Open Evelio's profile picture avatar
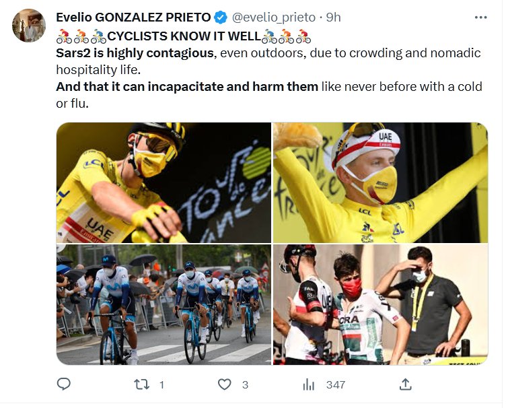Screen dimensions: 506x408 (29, 26)
